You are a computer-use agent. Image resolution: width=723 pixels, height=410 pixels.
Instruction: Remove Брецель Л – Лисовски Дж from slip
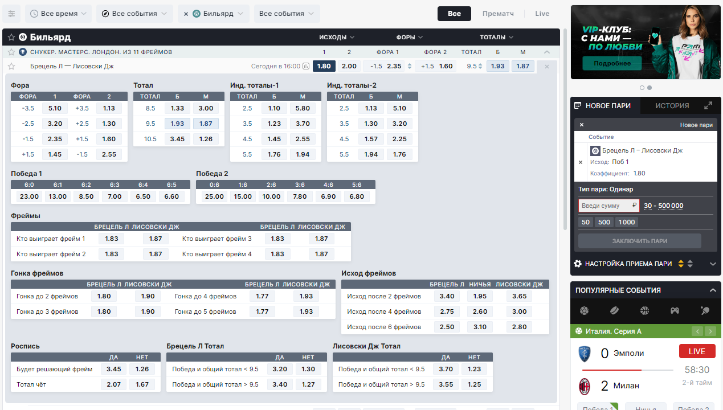[x=581, y=162]
